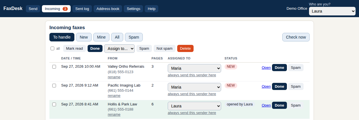The height and width of the screenshot is (120, 359).
Task: Click the NEW status badge for Valley Ortho
Action: pos(231,67)
